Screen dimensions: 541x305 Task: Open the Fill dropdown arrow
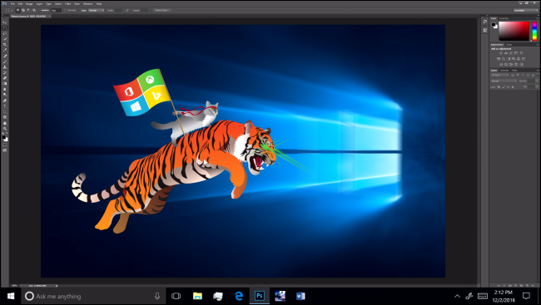[x=537, y=87]
